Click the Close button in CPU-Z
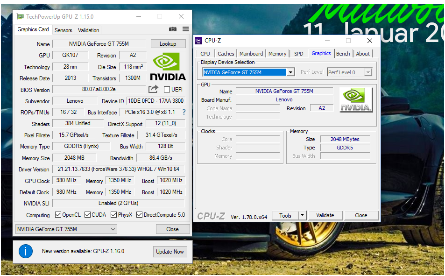Screen dimensions: 445x276 (361, 215)
